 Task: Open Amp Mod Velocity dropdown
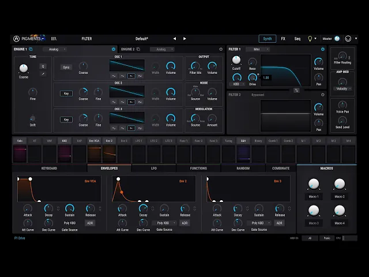coord(342,89)
